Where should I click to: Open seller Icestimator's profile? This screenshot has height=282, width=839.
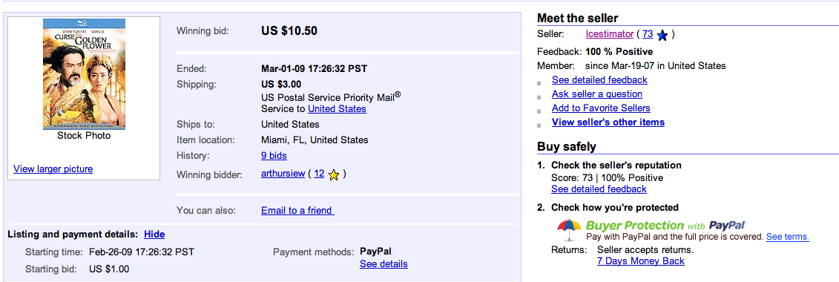pyautogui.click(x=610, y=34)
